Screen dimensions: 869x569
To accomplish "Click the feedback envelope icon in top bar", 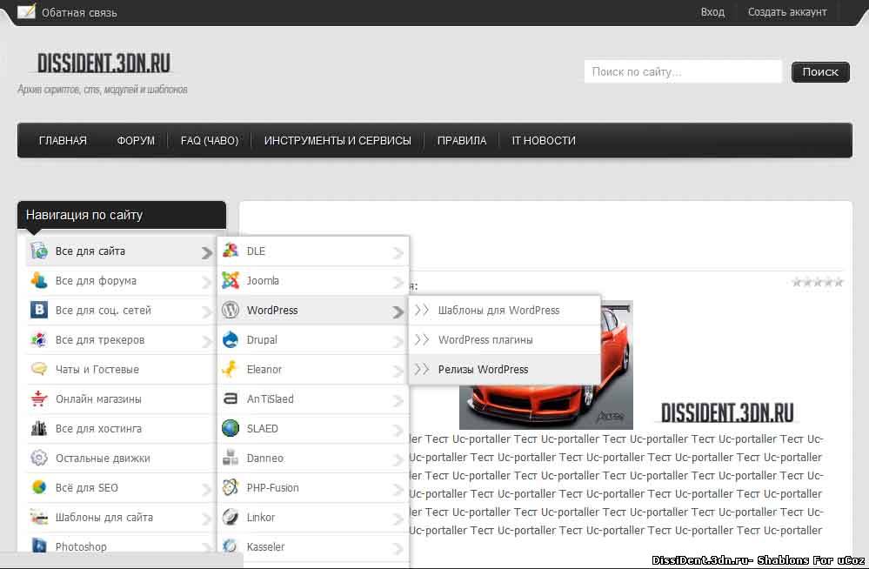I will click(x=27, y=11).
